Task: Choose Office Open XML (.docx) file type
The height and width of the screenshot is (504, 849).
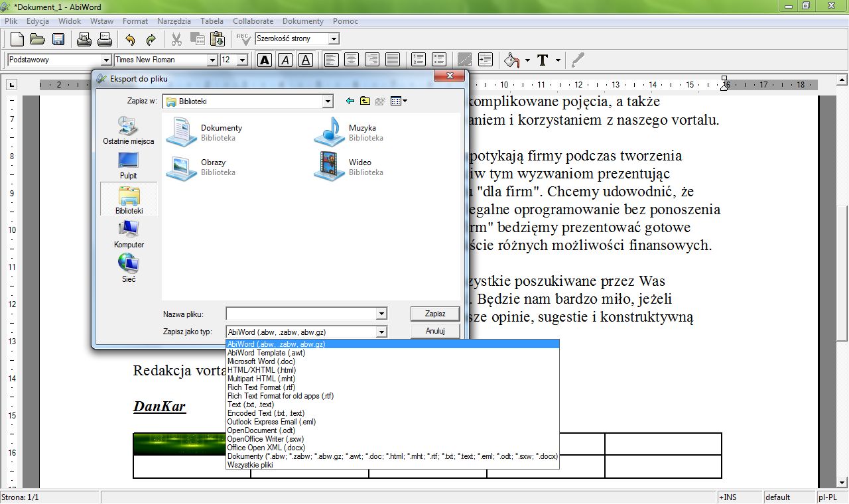Action: (x=393, y=448)
